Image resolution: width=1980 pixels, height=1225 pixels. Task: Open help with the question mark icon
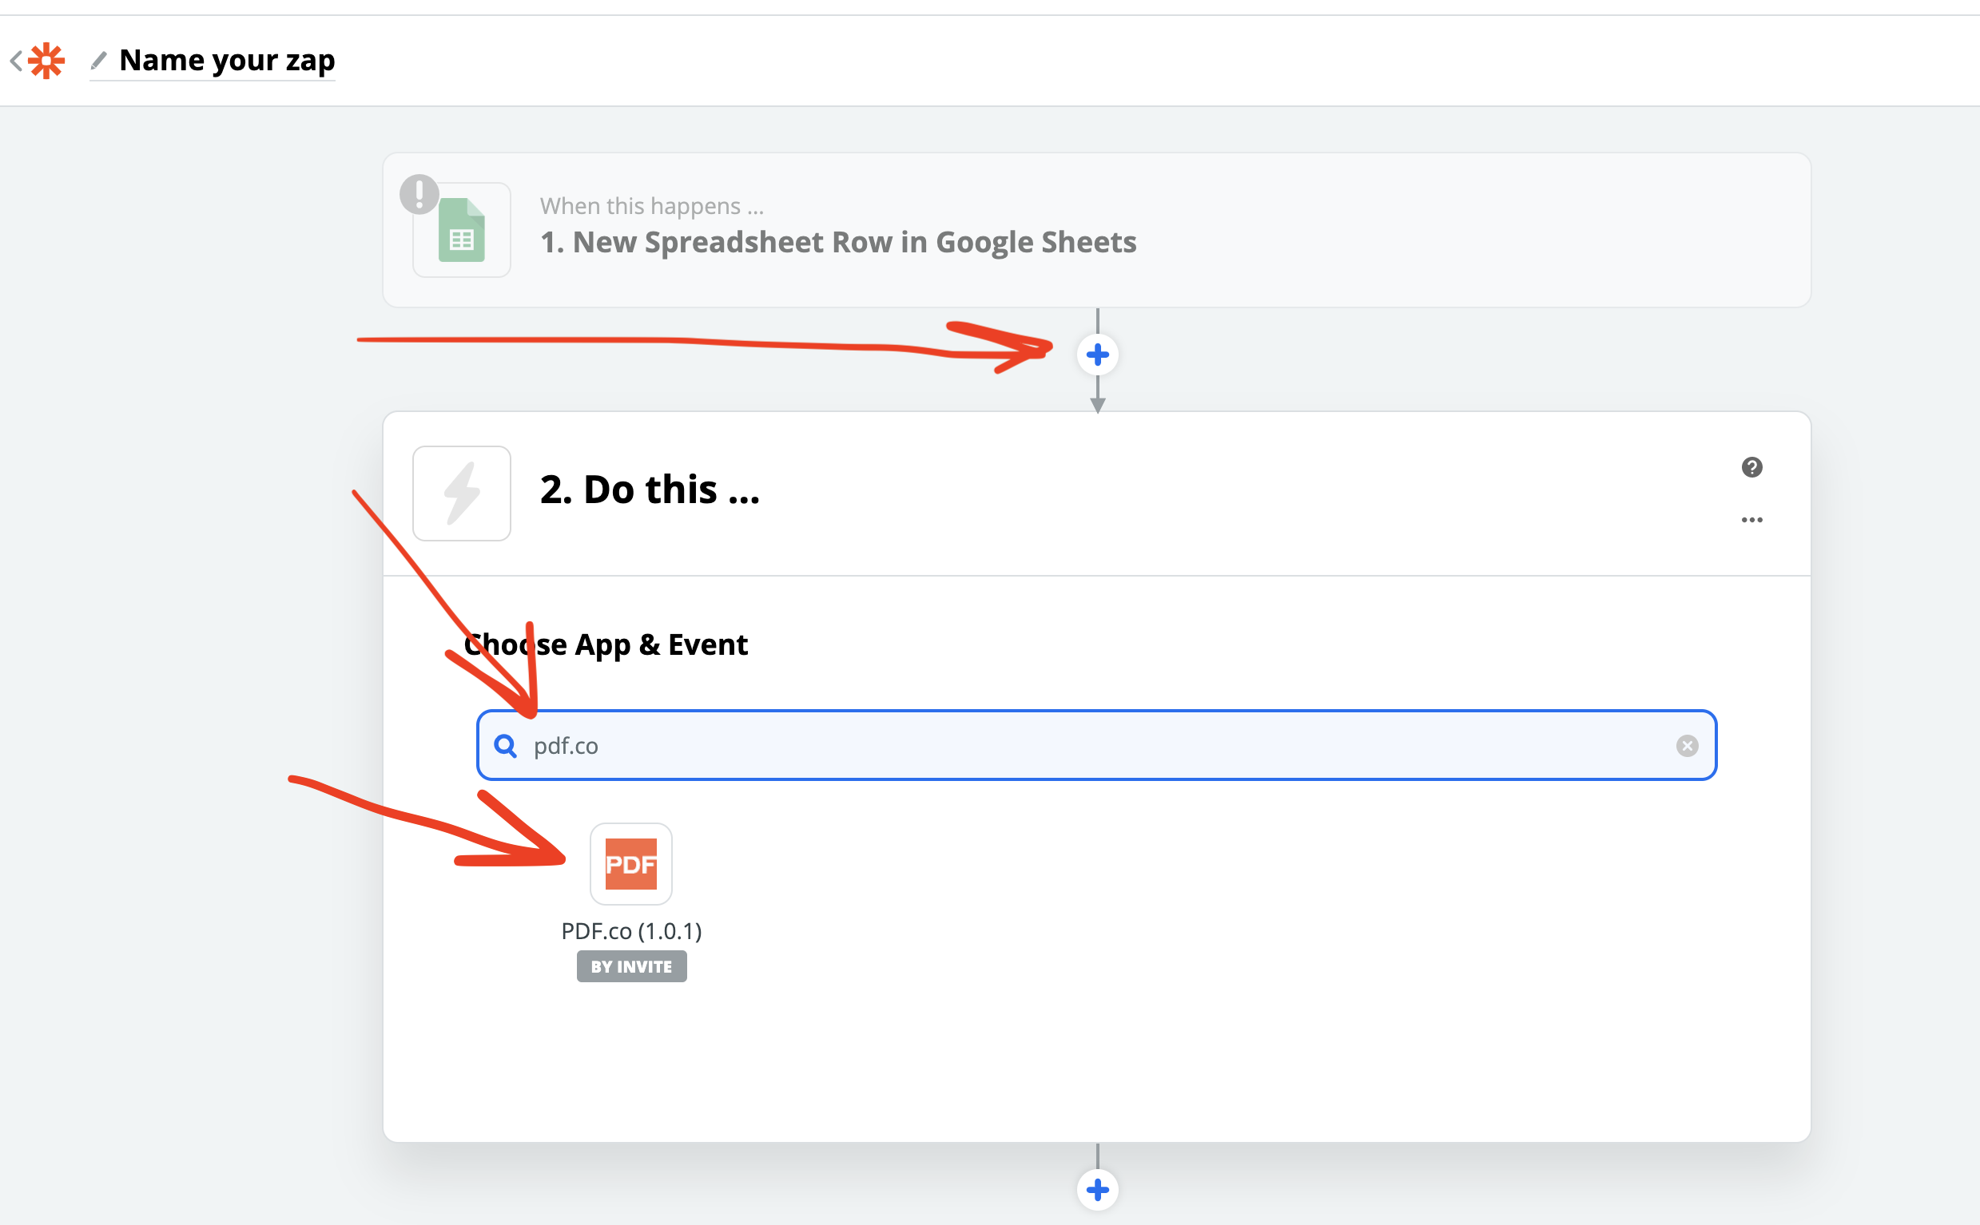pos(1751,467)
